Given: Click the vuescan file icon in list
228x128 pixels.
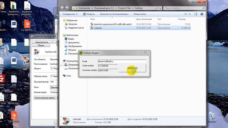Looking at the screenshot, I should (92, 28).
